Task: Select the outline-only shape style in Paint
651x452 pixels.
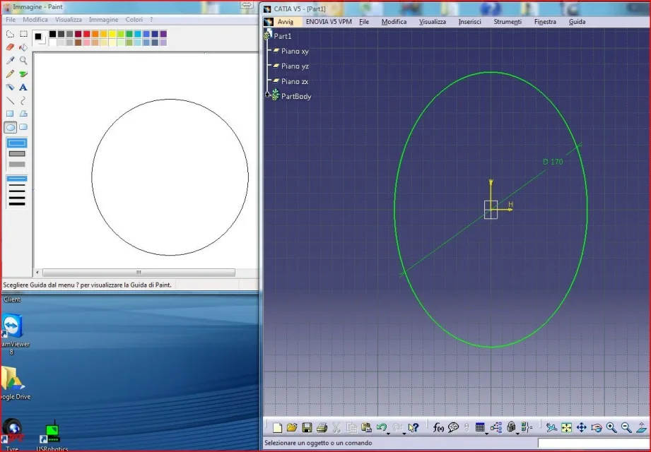Action: pyautogui.click(x=17, y=143)
